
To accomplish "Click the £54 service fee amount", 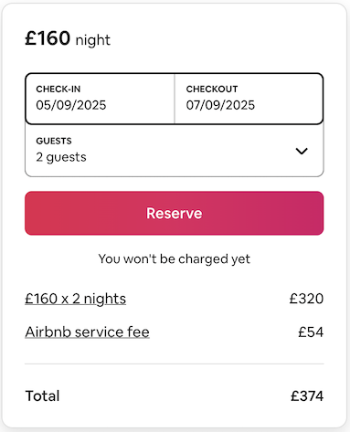I will click(311, 332).
